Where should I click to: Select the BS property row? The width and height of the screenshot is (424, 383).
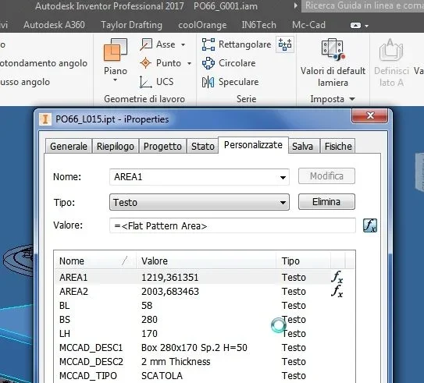click(x=205, y=319)
